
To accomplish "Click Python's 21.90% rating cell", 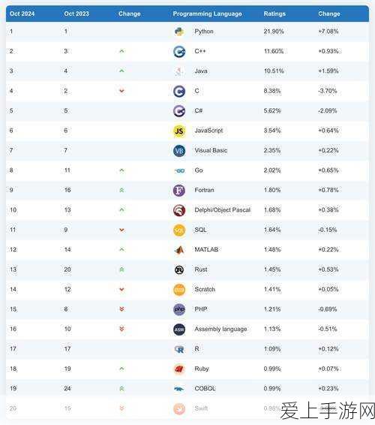I will click(274, 32).
